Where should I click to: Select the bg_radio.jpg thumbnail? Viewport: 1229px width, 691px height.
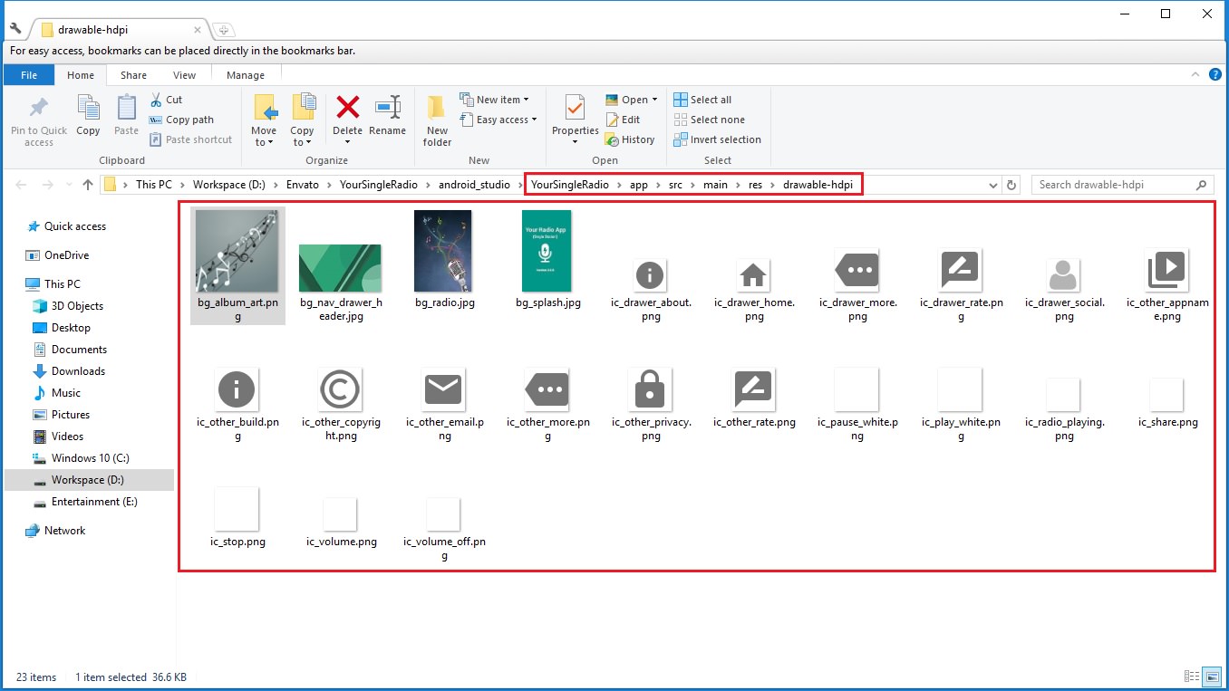click(444, 251)
